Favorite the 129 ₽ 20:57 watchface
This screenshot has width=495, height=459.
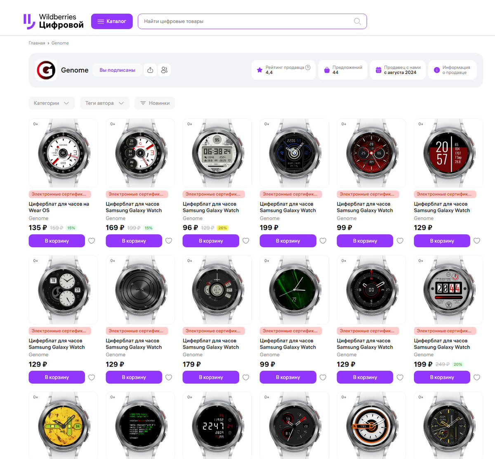(x=477, y=241)
